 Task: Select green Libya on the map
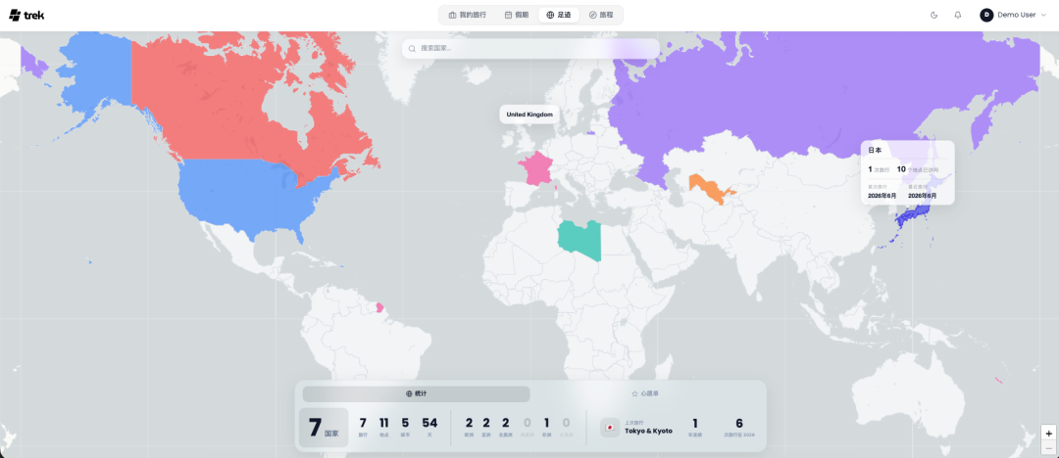[578, 242]
